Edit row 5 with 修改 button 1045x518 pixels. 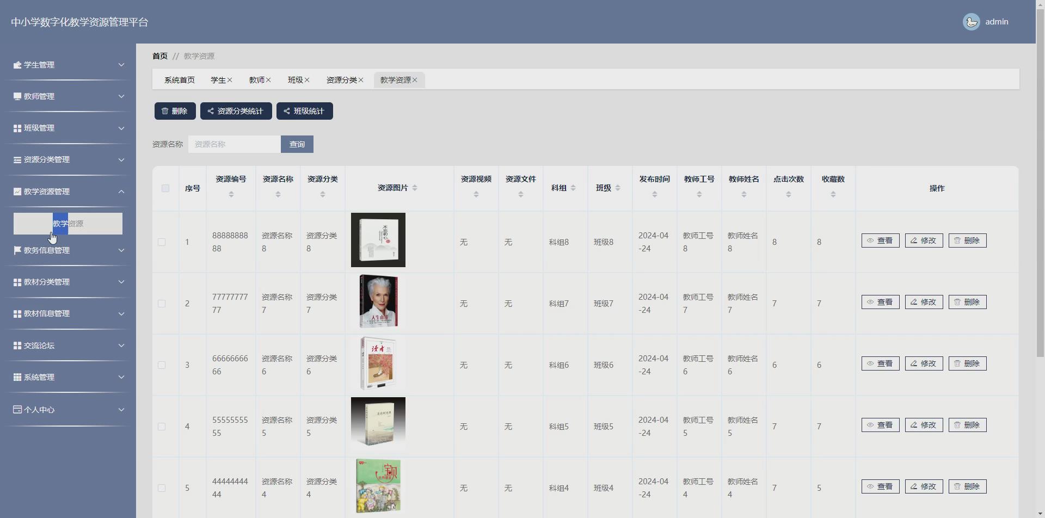coord(924,486)
